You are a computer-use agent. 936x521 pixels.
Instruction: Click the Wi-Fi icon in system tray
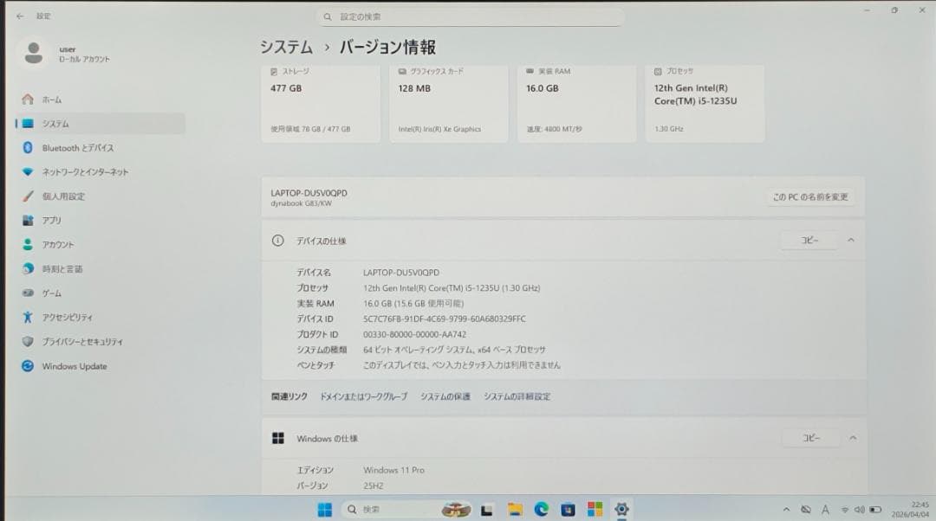[846, 510]
